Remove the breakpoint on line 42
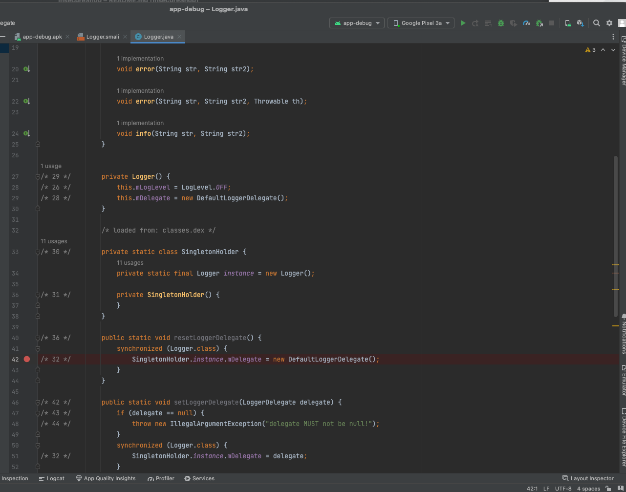This screenshot has width=626, height=492. click(x=27, y=359)
